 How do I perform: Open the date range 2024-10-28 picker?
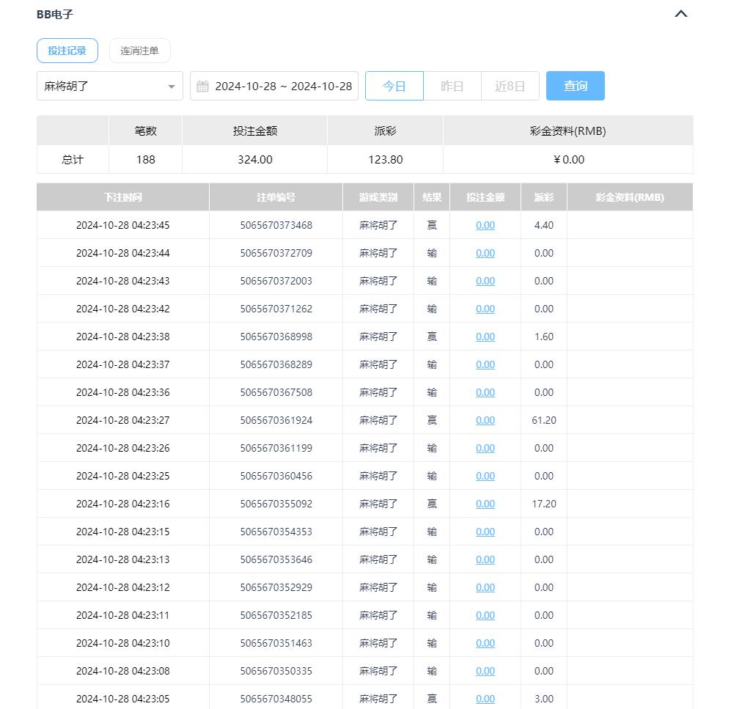(283, 86)
